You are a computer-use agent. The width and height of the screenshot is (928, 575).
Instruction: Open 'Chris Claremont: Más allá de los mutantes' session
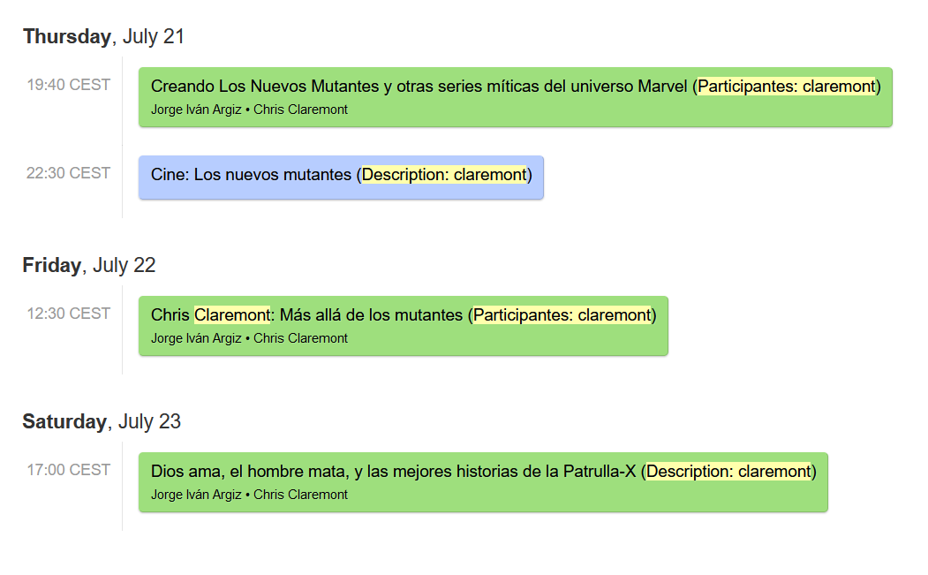pyautogui.click(x=403, y=326)
